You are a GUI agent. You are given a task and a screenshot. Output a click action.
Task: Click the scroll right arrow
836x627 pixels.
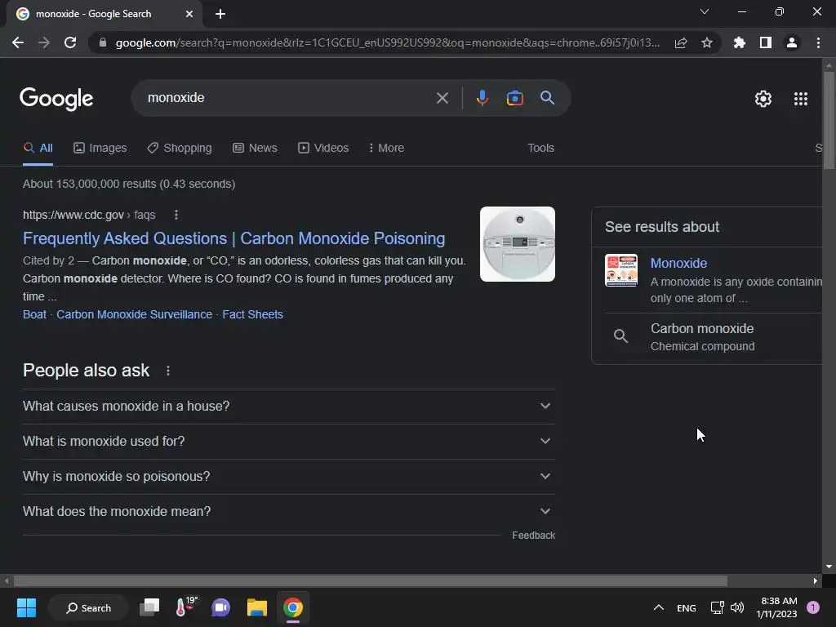click(x=816, y=580)
